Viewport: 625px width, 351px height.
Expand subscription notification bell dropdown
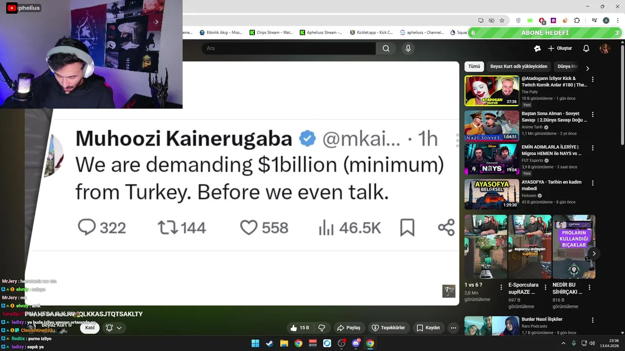tap(113, 328)
